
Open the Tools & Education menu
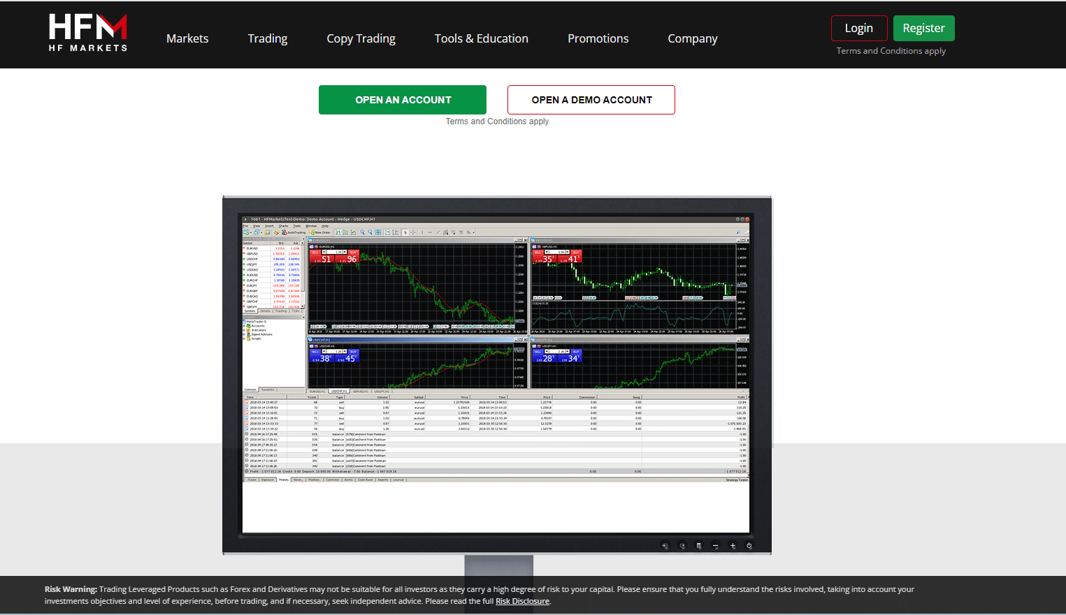482,38
